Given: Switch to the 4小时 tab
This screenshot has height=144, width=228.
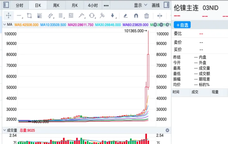Looking at the screenshot, I should click(93, 5).
